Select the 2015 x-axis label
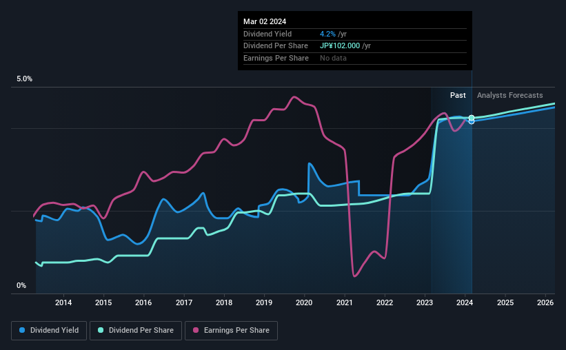This screenshot has width=566, height=350. 103,302
